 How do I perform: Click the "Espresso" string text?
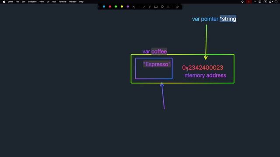[x=157, y=64]
